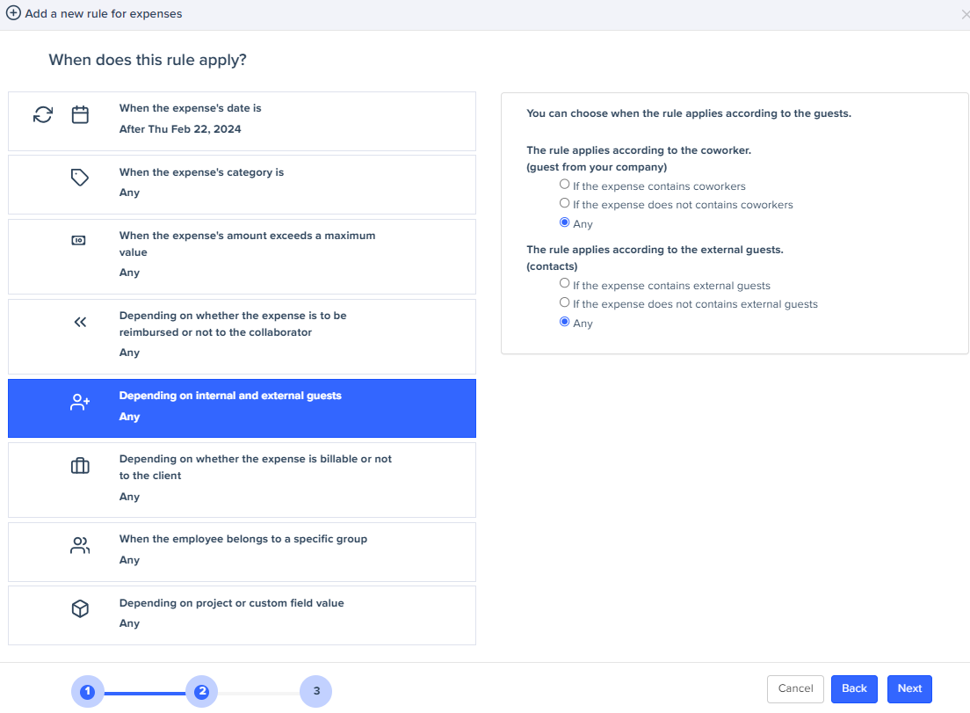Select 'Any' under the external guests section
This screenshot has height=713, width=970.
click(564, 322)
